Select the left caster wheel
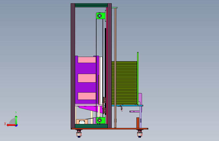Image resolution: width=219 pixels, height=141 pixels. pos(79,133)
